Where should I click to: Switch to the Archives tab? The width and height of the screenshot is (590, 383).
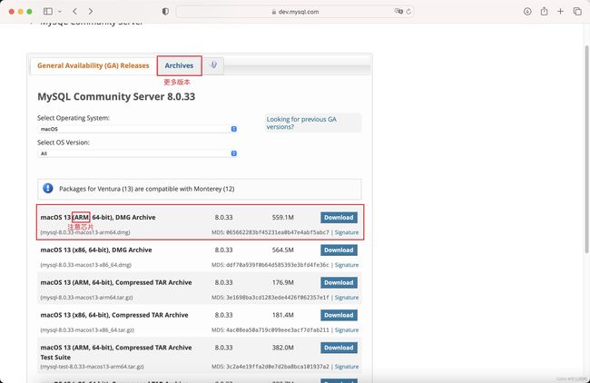point(179,65)
